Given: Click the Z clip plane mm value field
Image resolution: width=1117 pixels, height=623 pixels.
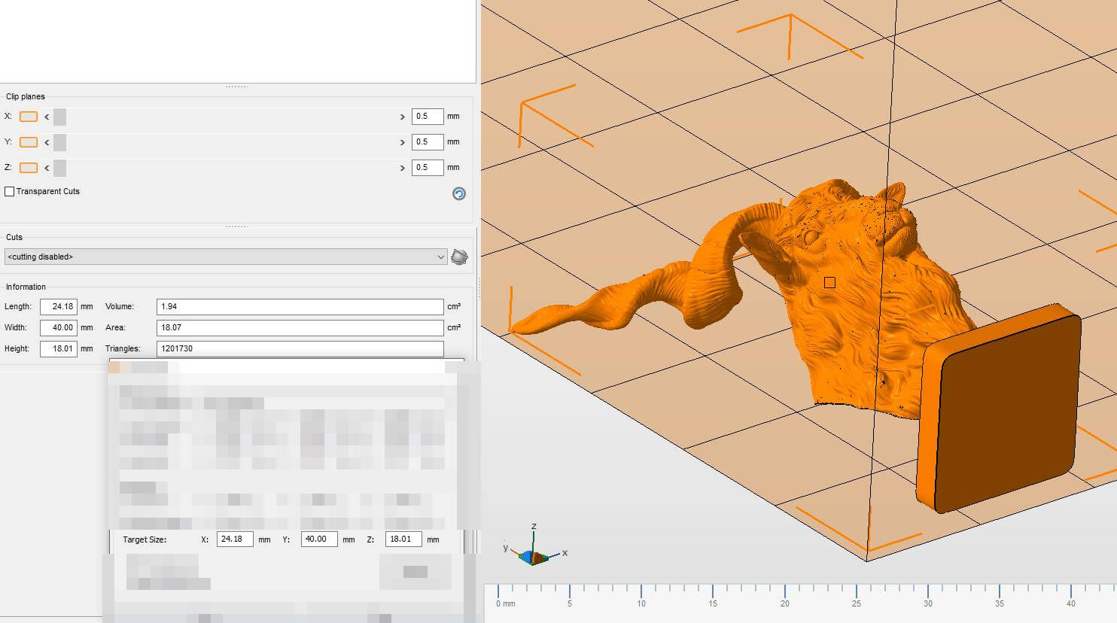Looking at the screenshot, I should pos(427,168).
